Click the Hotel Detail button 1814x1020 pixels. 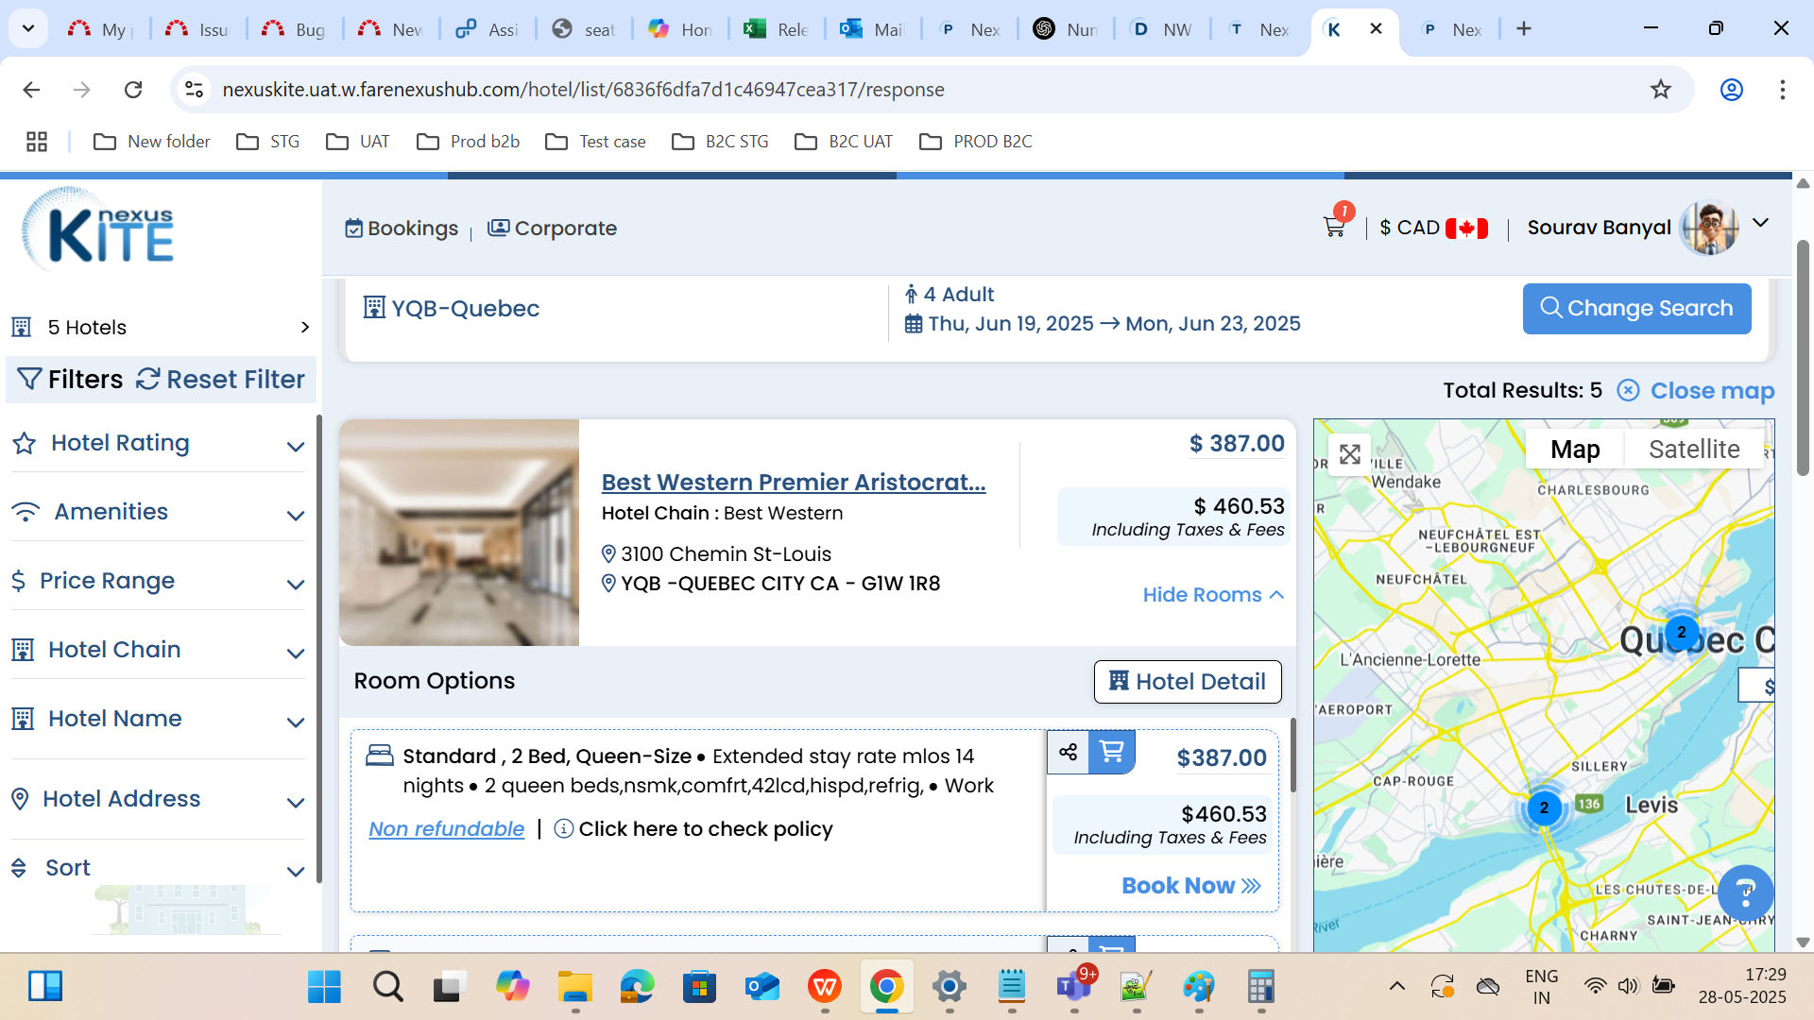(x=1188, y=682)
